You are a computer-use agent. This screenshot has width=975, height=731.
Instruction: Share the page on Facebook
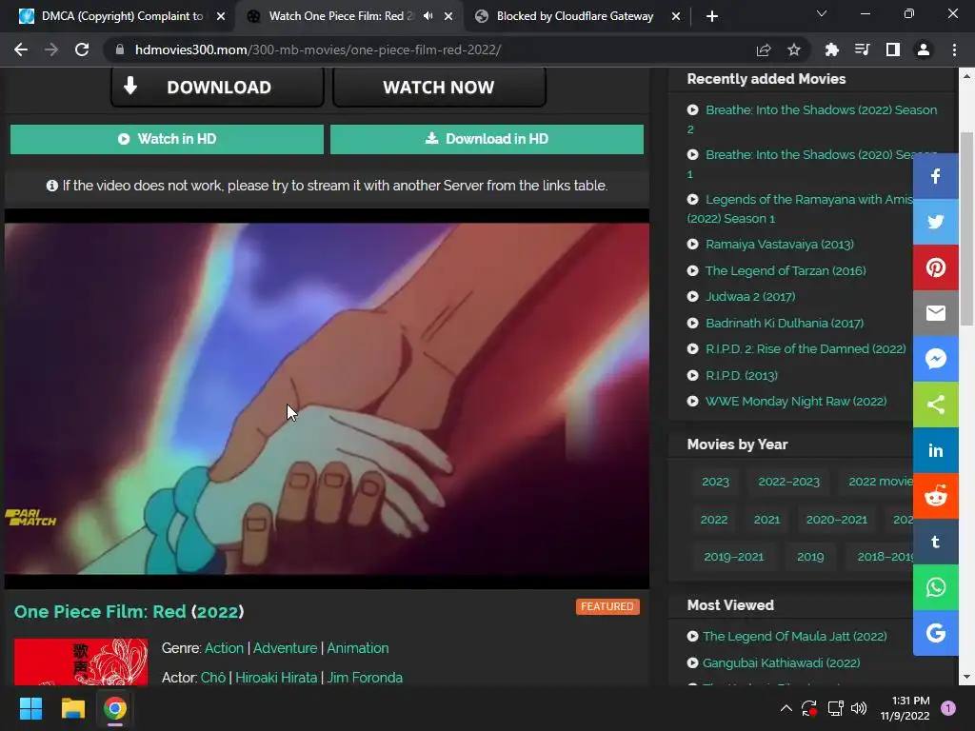click(935, 176)
